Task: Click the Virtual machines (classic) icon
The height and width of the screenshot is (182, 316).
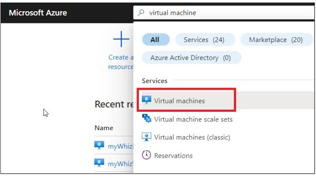Action: coord(146,137)
